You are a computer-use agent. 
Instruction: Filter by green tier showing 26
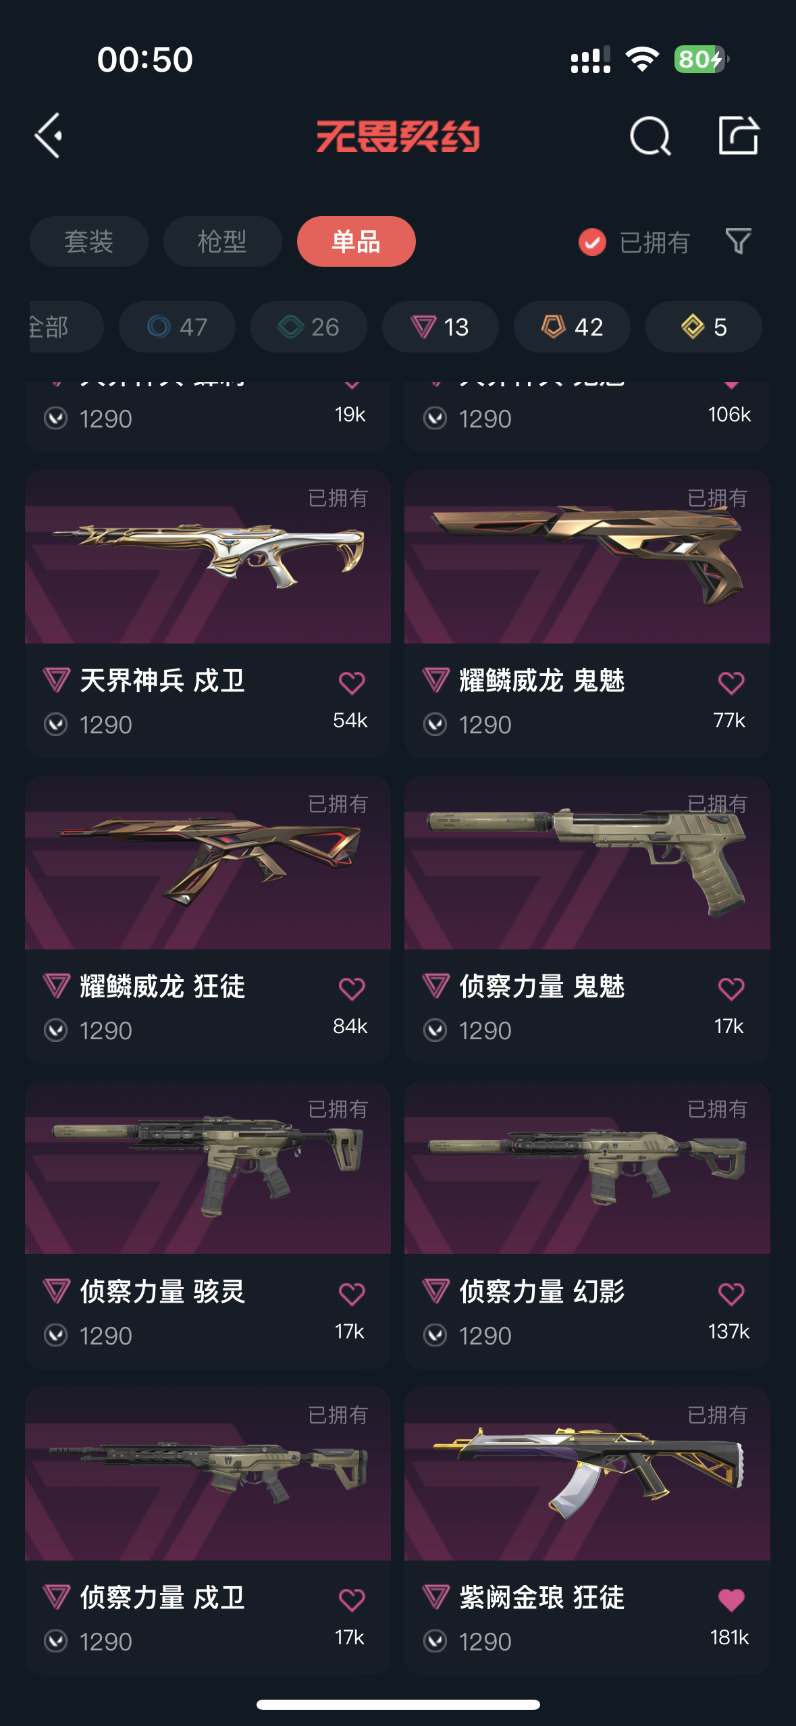click(309, 327)
